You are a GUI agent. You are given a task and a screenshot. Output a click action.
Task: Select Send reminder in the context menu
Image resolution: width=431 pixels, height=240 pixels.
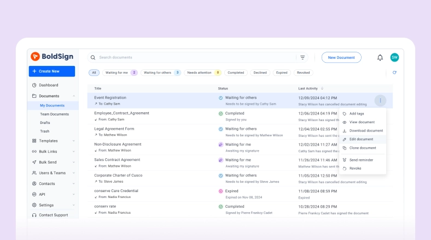click(361, 160)
